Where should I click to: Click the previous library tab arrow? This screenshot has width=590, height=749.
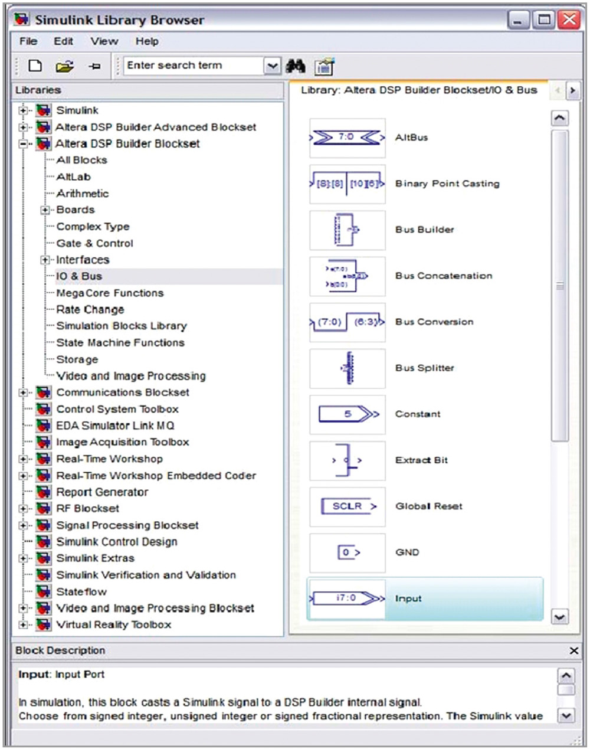(558, 91)
